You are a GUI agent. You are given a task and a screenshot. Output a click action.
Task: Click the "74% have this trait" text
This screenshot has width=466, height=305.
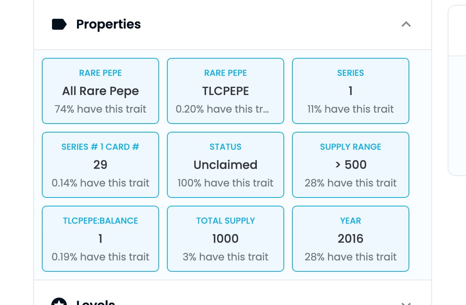click(100, 109)
